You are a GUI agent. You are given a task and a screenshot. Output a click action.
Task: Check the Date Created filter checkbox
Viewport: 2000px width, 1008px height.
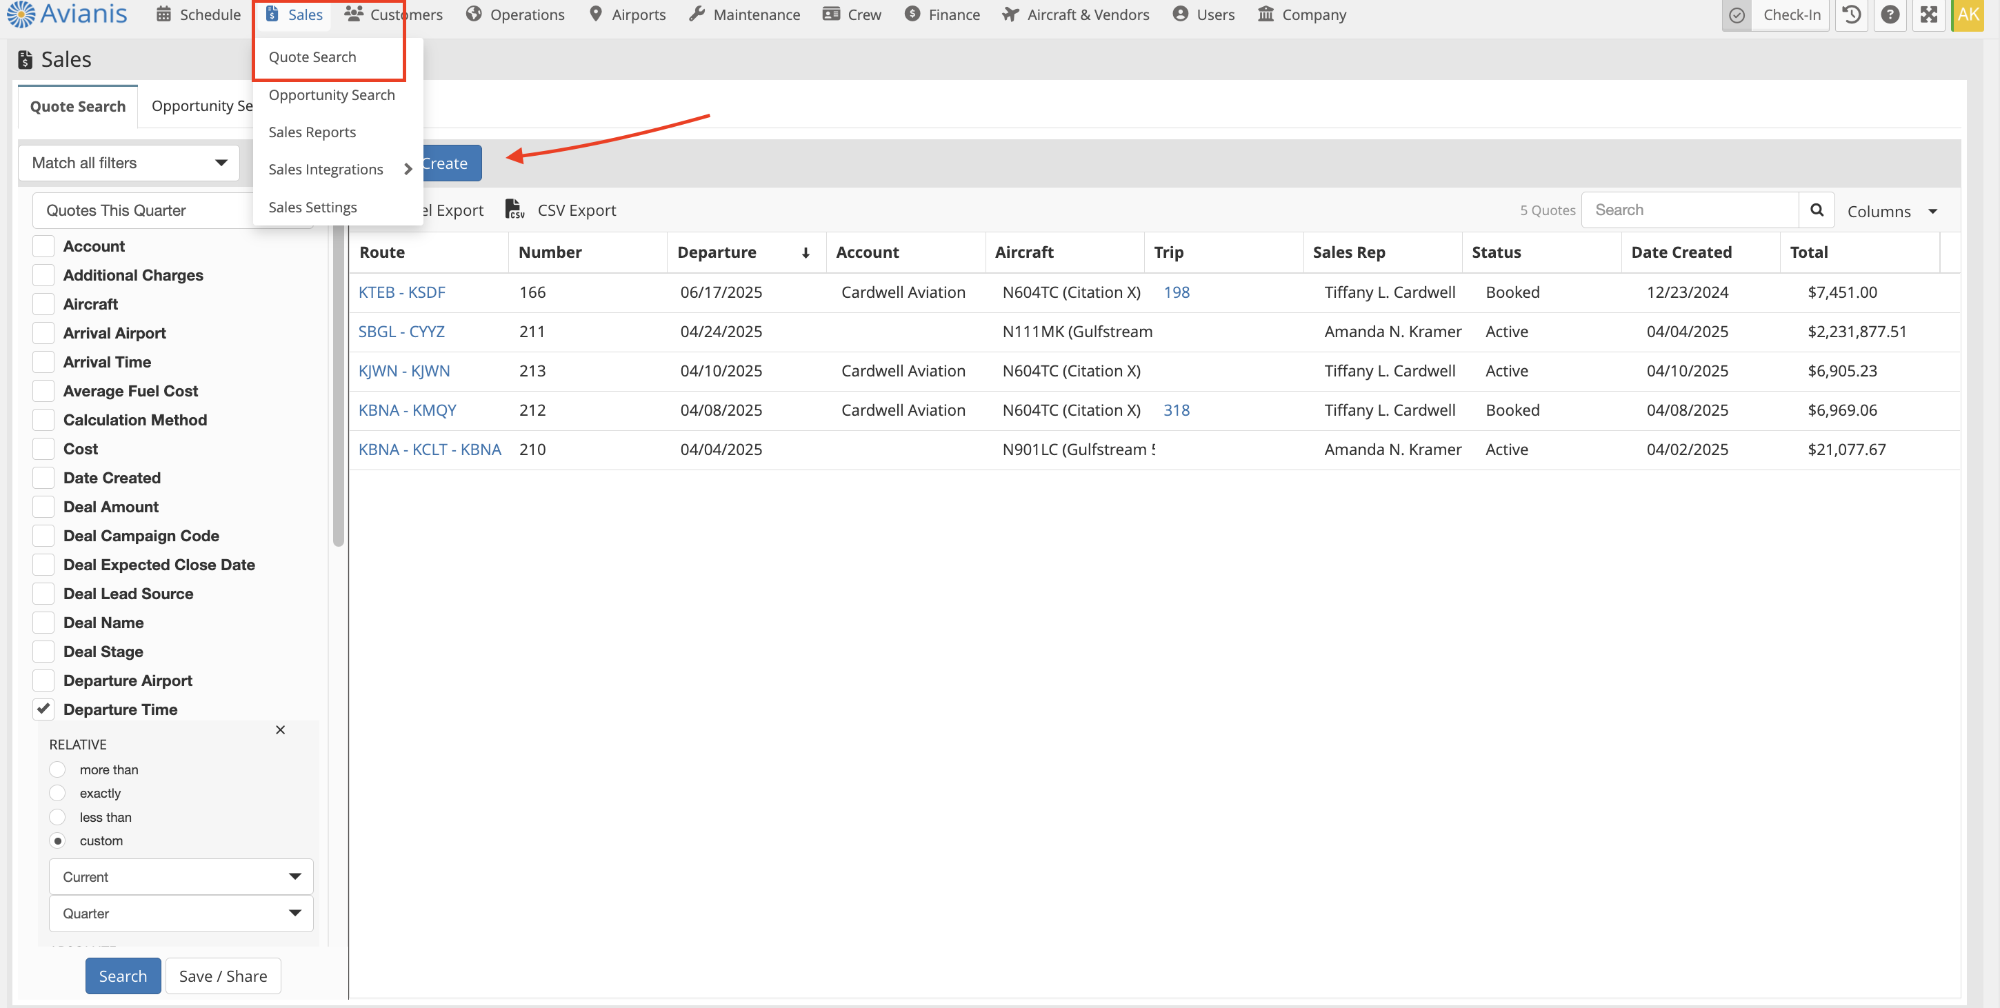click(x=43, y=477)
